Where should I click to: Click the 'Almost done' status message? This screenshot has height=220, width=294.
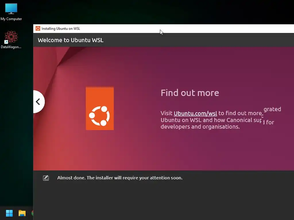[120, 178]
